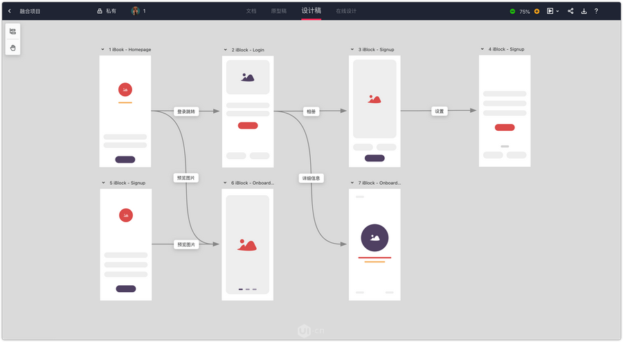Click the 相册 connection label
Viewport: 623px width, 342px height.
tap(311, 111)
